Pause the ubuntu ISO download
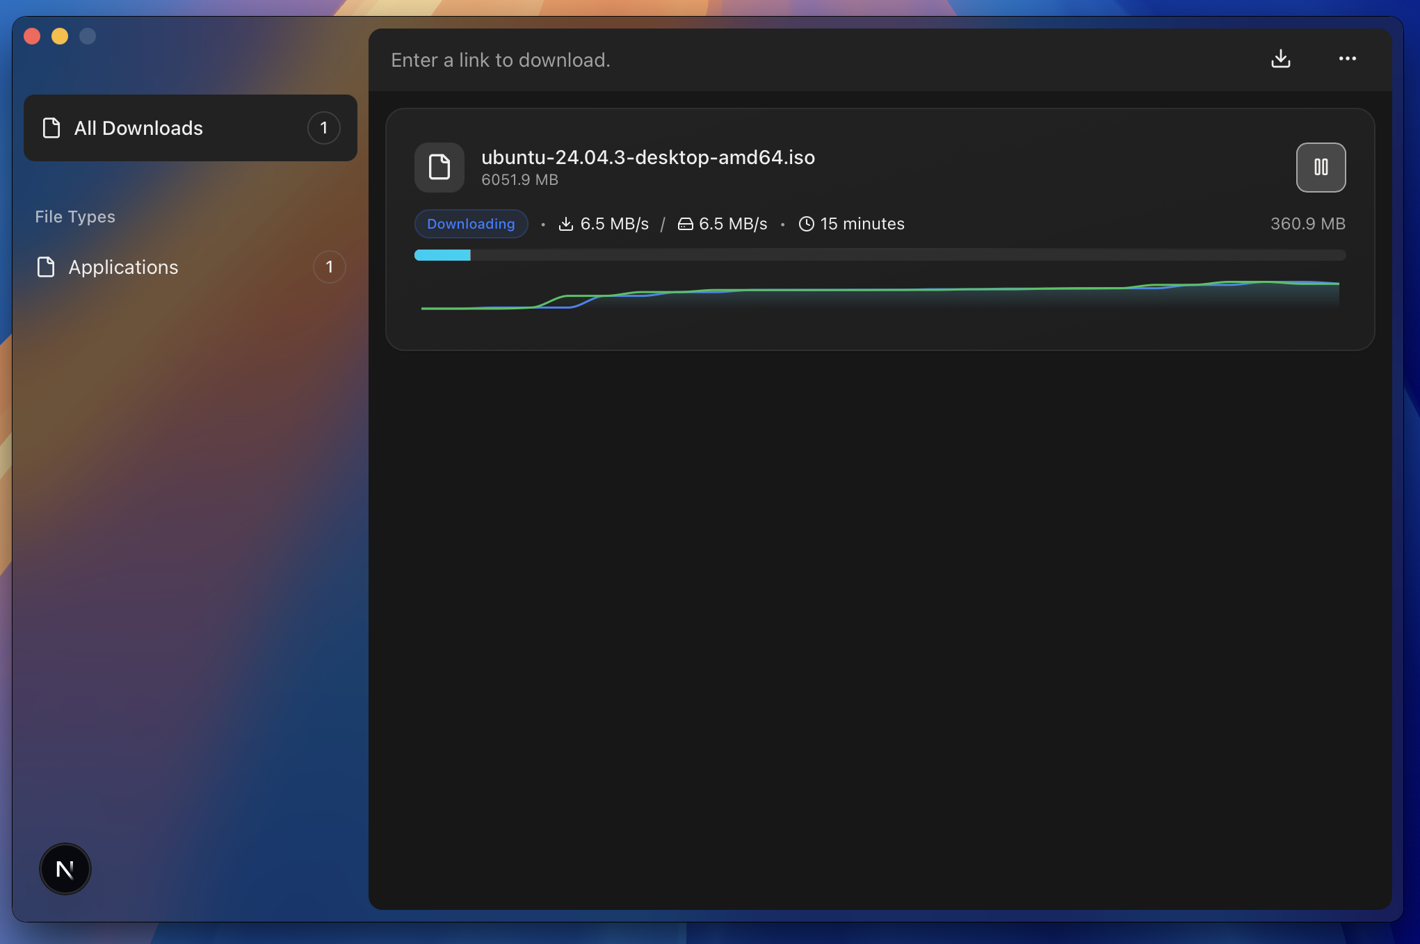Image resolution: width=1420 pixels, height=944 pixels. (x=1321, y=168)
